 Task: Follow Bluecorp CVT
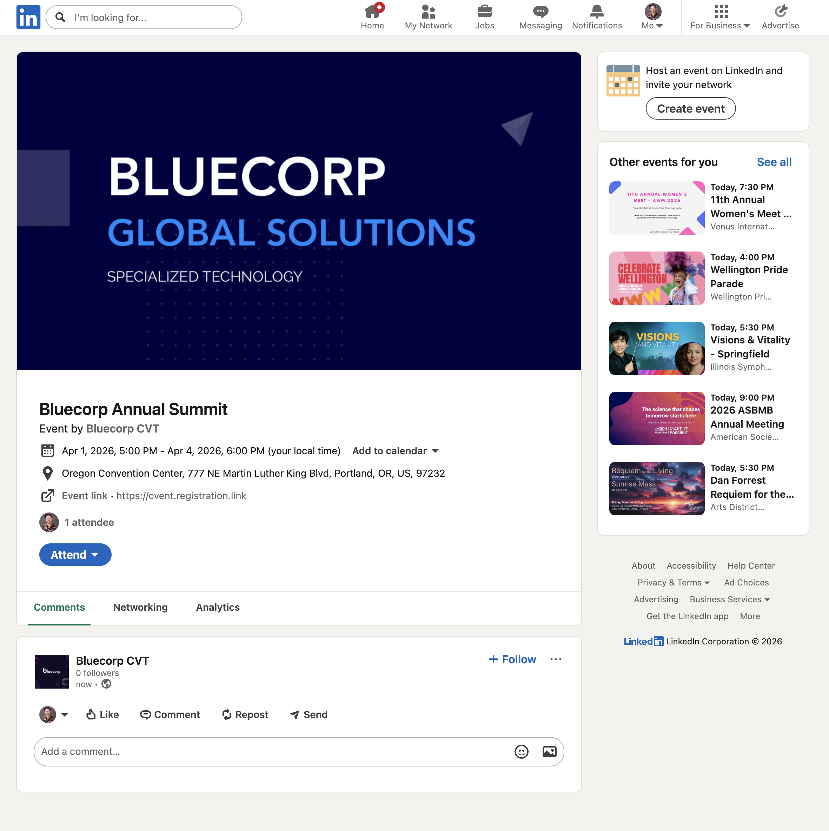pos(512,659)
